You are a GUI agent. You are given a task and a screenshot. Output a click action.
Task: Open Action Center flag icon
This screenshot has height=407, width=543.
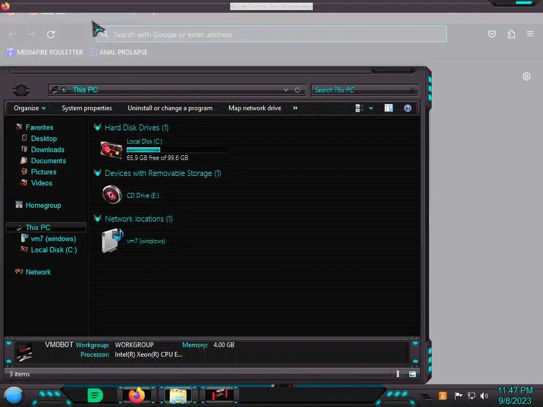tap(458, 395)
